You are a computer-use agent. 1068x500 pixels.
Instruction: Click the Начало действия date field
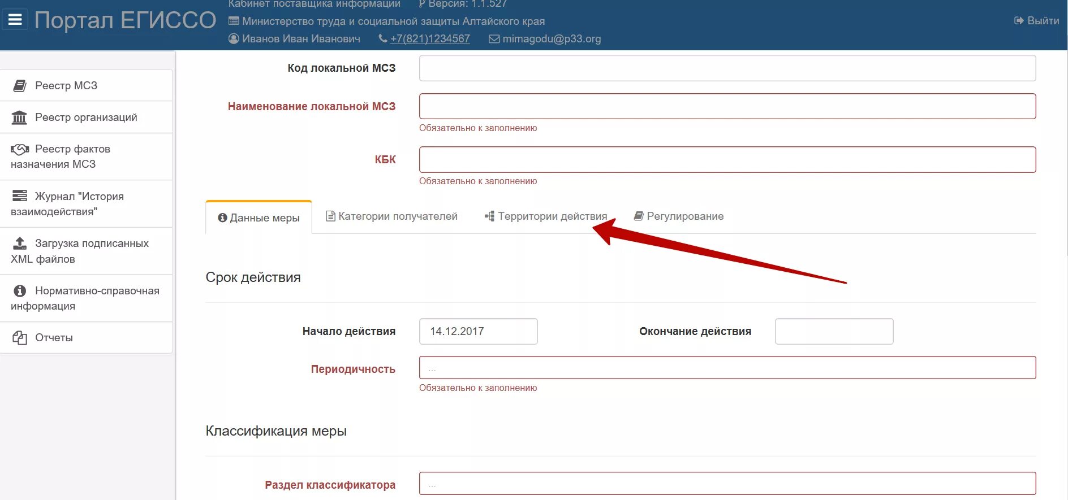(x=478, y=331)
